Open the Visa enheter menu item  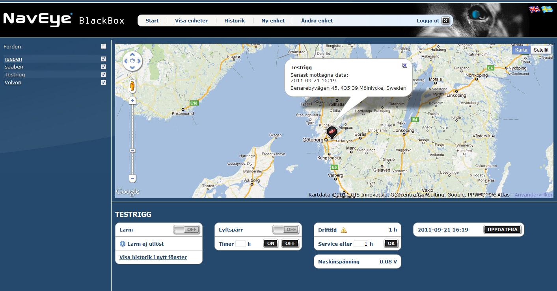(x=191, y=20)
